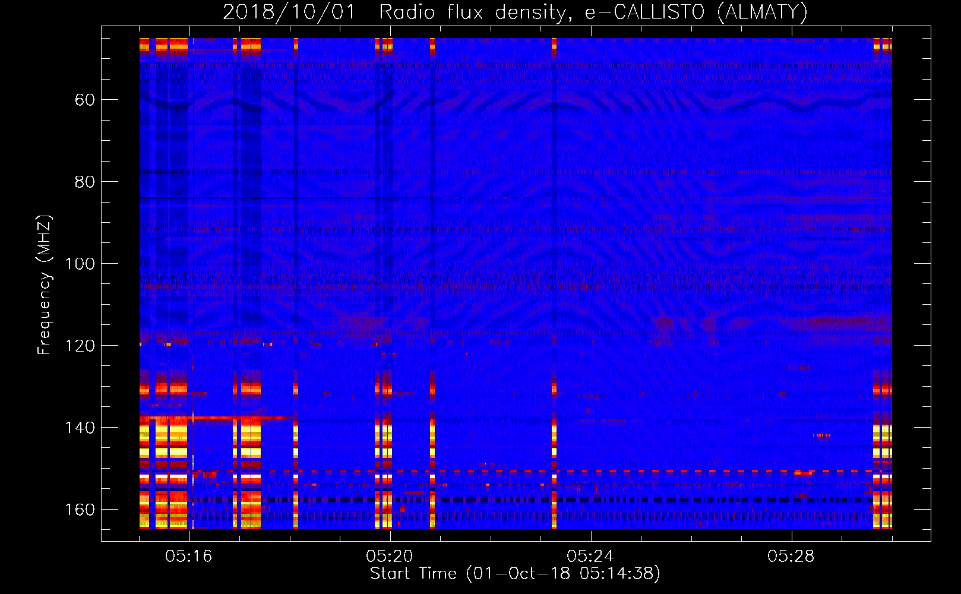The image size is (961, 594).
Task: Click the 'Frequency (MHZ)' y-axis label
Action: (45, 285)
